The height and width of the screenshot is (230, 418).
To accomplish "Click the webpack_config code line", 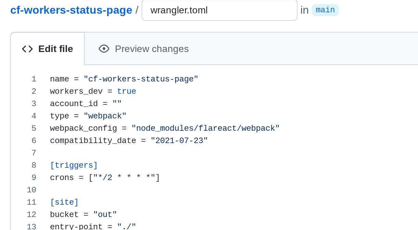I will click(165, 128).
